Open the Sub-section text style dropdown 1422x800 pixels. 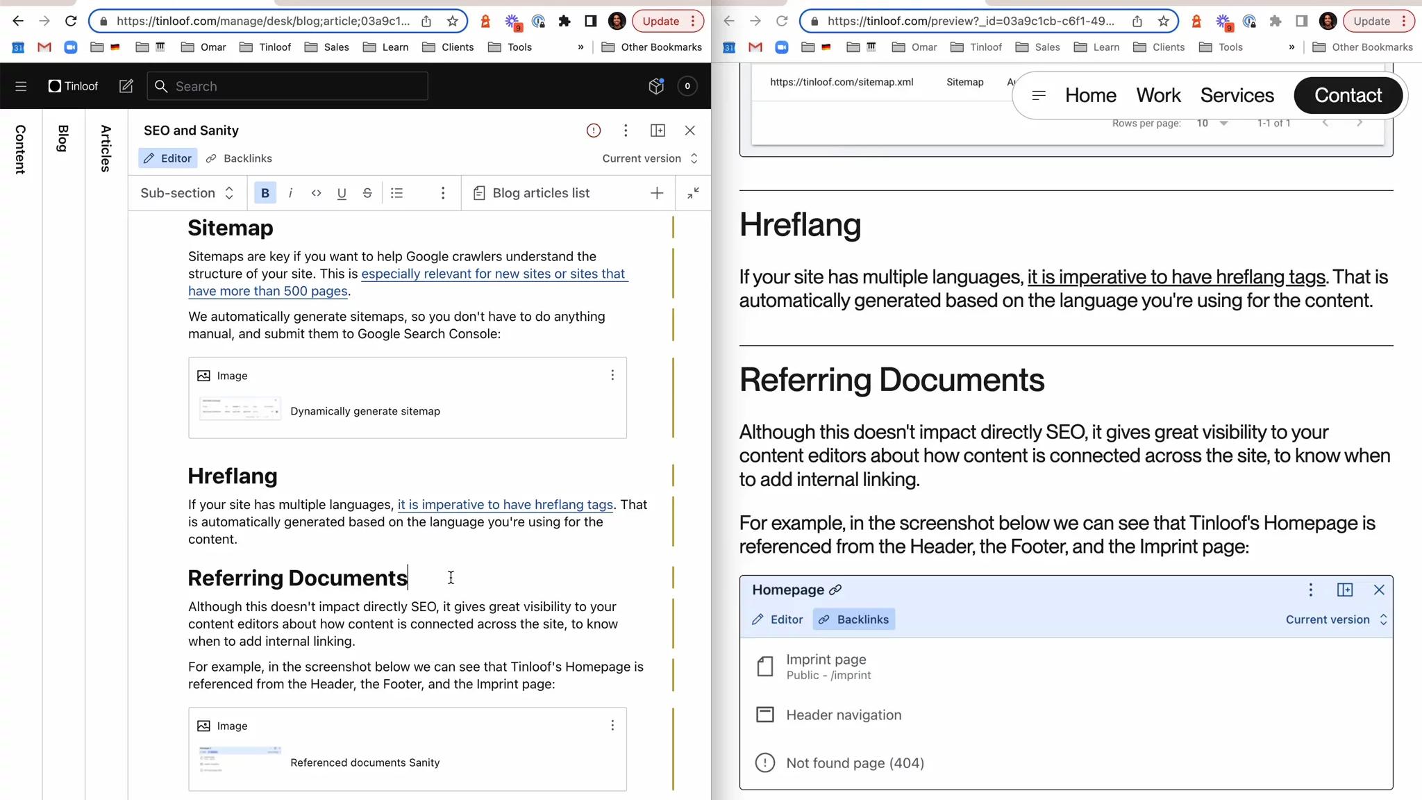pos(187,193)
